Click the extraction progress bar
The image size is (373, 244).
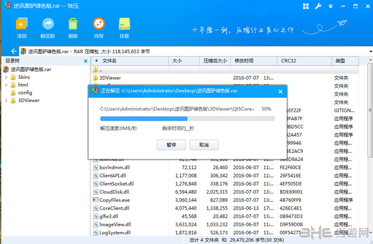pyautogui.click(x=188, y=119)
